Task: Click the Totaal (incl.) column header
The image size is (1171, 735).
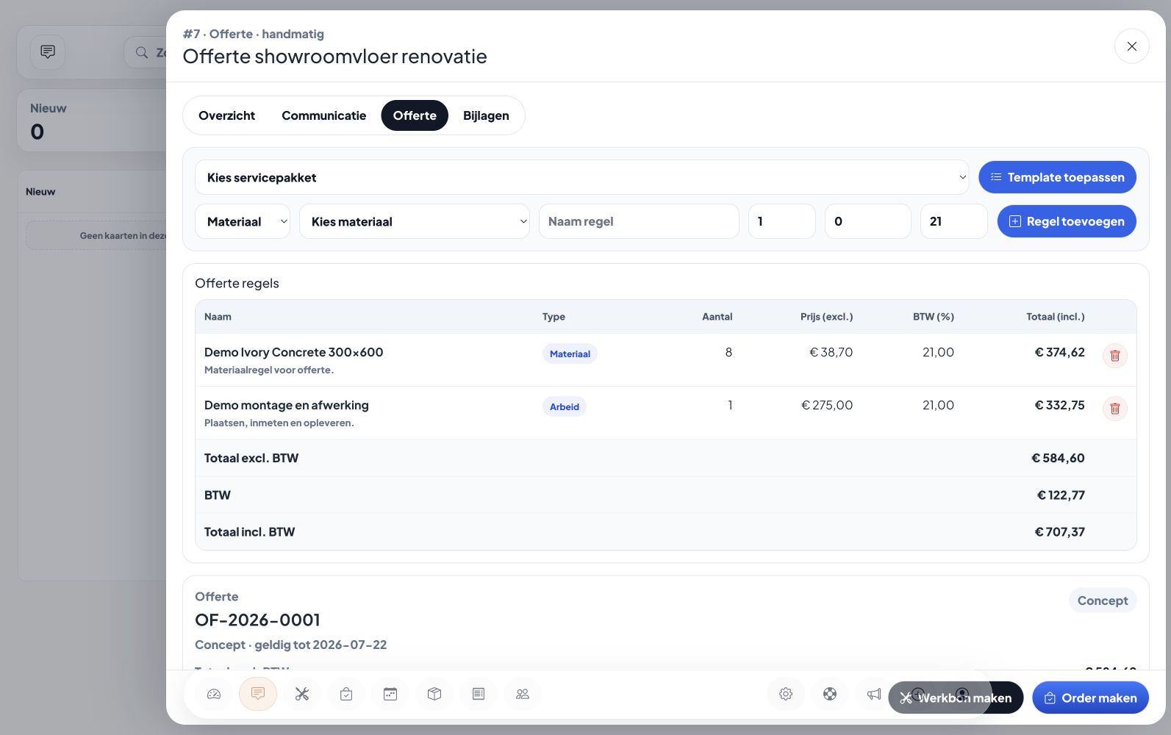Action: [x=1056, y=317]
